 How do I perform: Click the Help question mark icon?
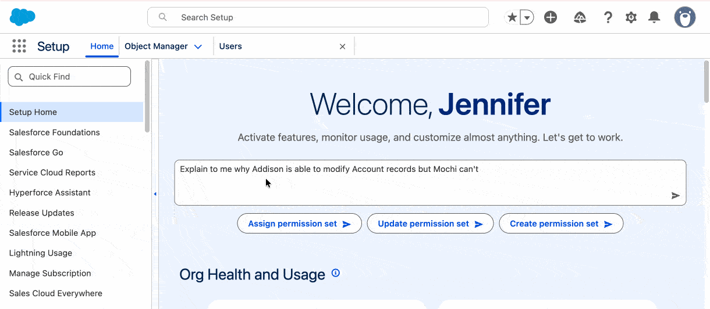coord(608,17)
